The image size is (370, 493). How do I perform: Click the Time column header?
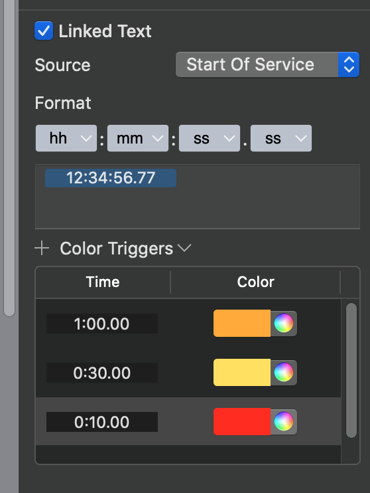[x=103, y=282]
